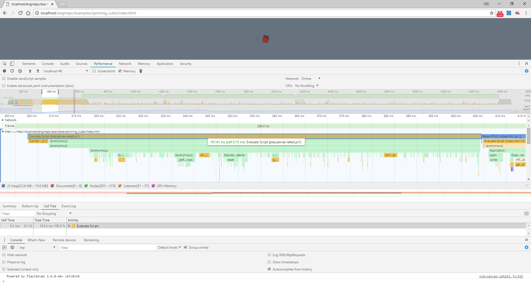Open the CPU No throttling dropdown
The image size is (531, 287).
tap(307, 86)
